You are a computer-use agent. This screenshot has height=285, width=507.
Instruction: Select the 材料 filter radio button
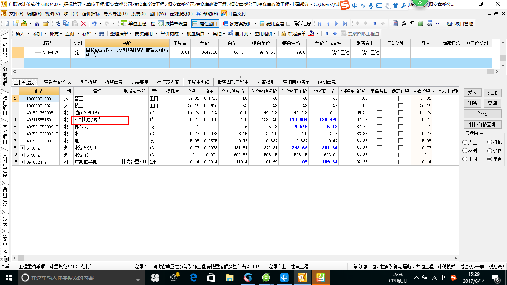click(x=465, y=151)
